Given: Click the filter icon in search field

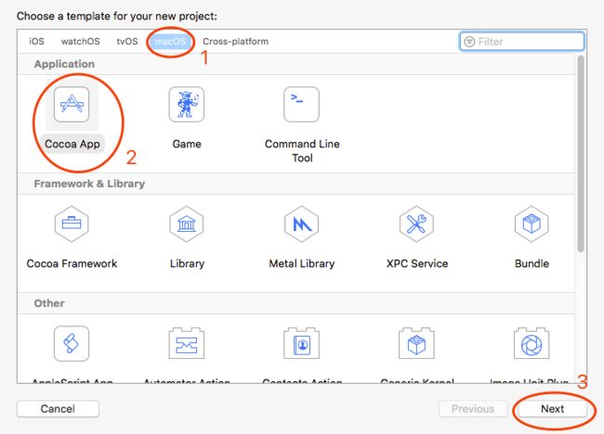Looking at the screenshot, I should [x=469, y=42].
